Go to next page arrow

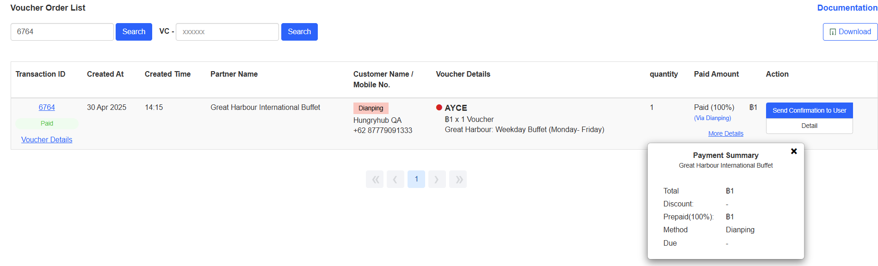click(x=437, y=179)
